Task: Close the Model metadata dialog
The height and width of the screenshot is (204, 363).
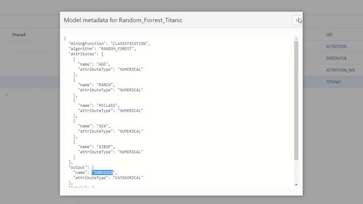Action: [297, 20]
